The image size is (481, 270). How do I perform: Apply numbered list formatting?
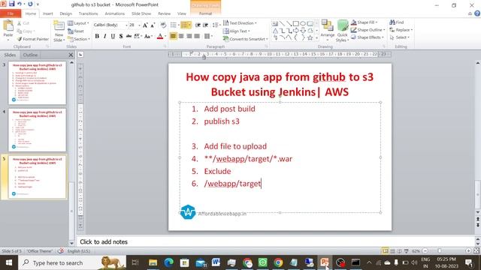pyautogui.click(x=186, y=25)
